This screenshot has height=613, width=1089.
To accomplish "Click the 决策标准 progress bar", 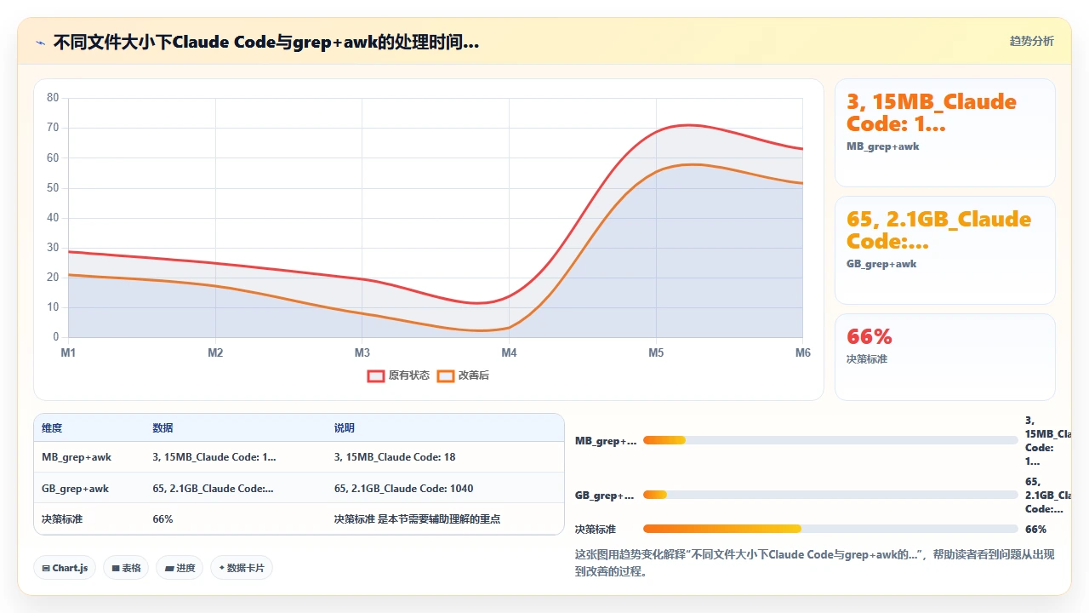I will (830, 529).
